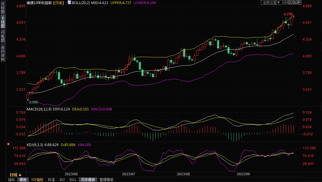Click the play-forward chart icon
Image resolution: width=322 pixels, height=182 pixels.
pos(295,2)
